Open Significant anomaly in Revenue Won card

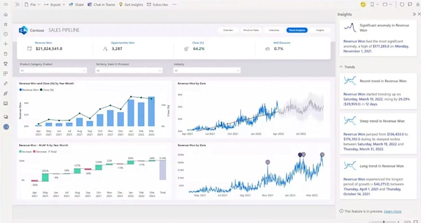[378, 38]
